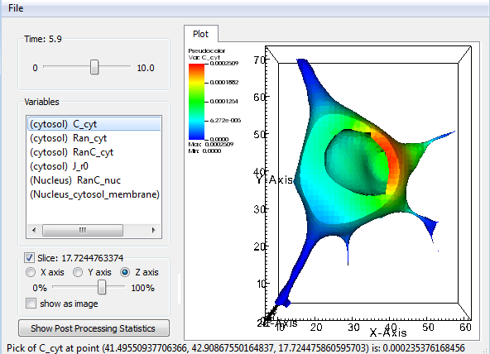The image size is (490, 354).
Task: Enable the show as image checkbox
Action: pos(31,304)
